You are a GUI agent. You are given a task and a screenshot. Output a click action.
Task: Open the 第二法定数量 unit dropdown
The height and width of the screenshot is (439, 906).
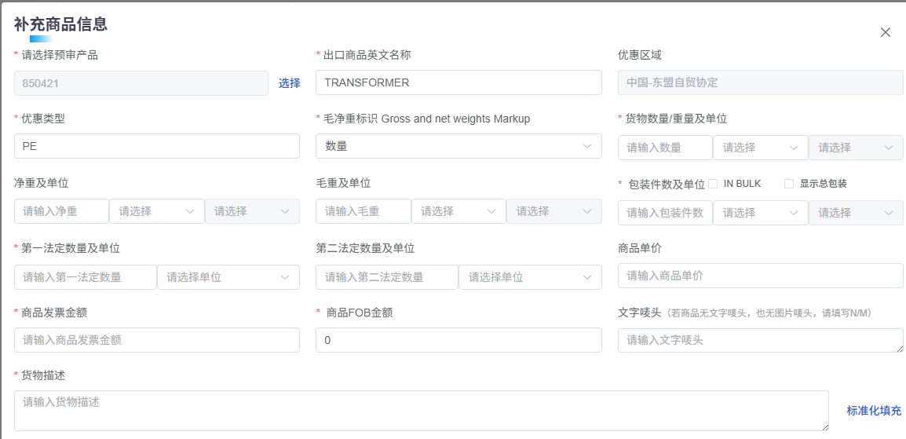530,276
